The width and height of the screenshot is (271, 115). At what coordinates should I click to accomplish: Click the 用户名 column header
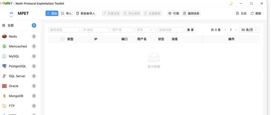tap(142, 39)
